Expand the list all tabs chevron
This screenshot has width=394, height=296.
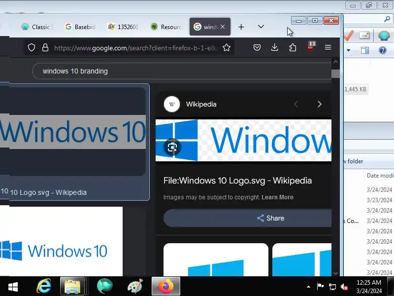261,27
